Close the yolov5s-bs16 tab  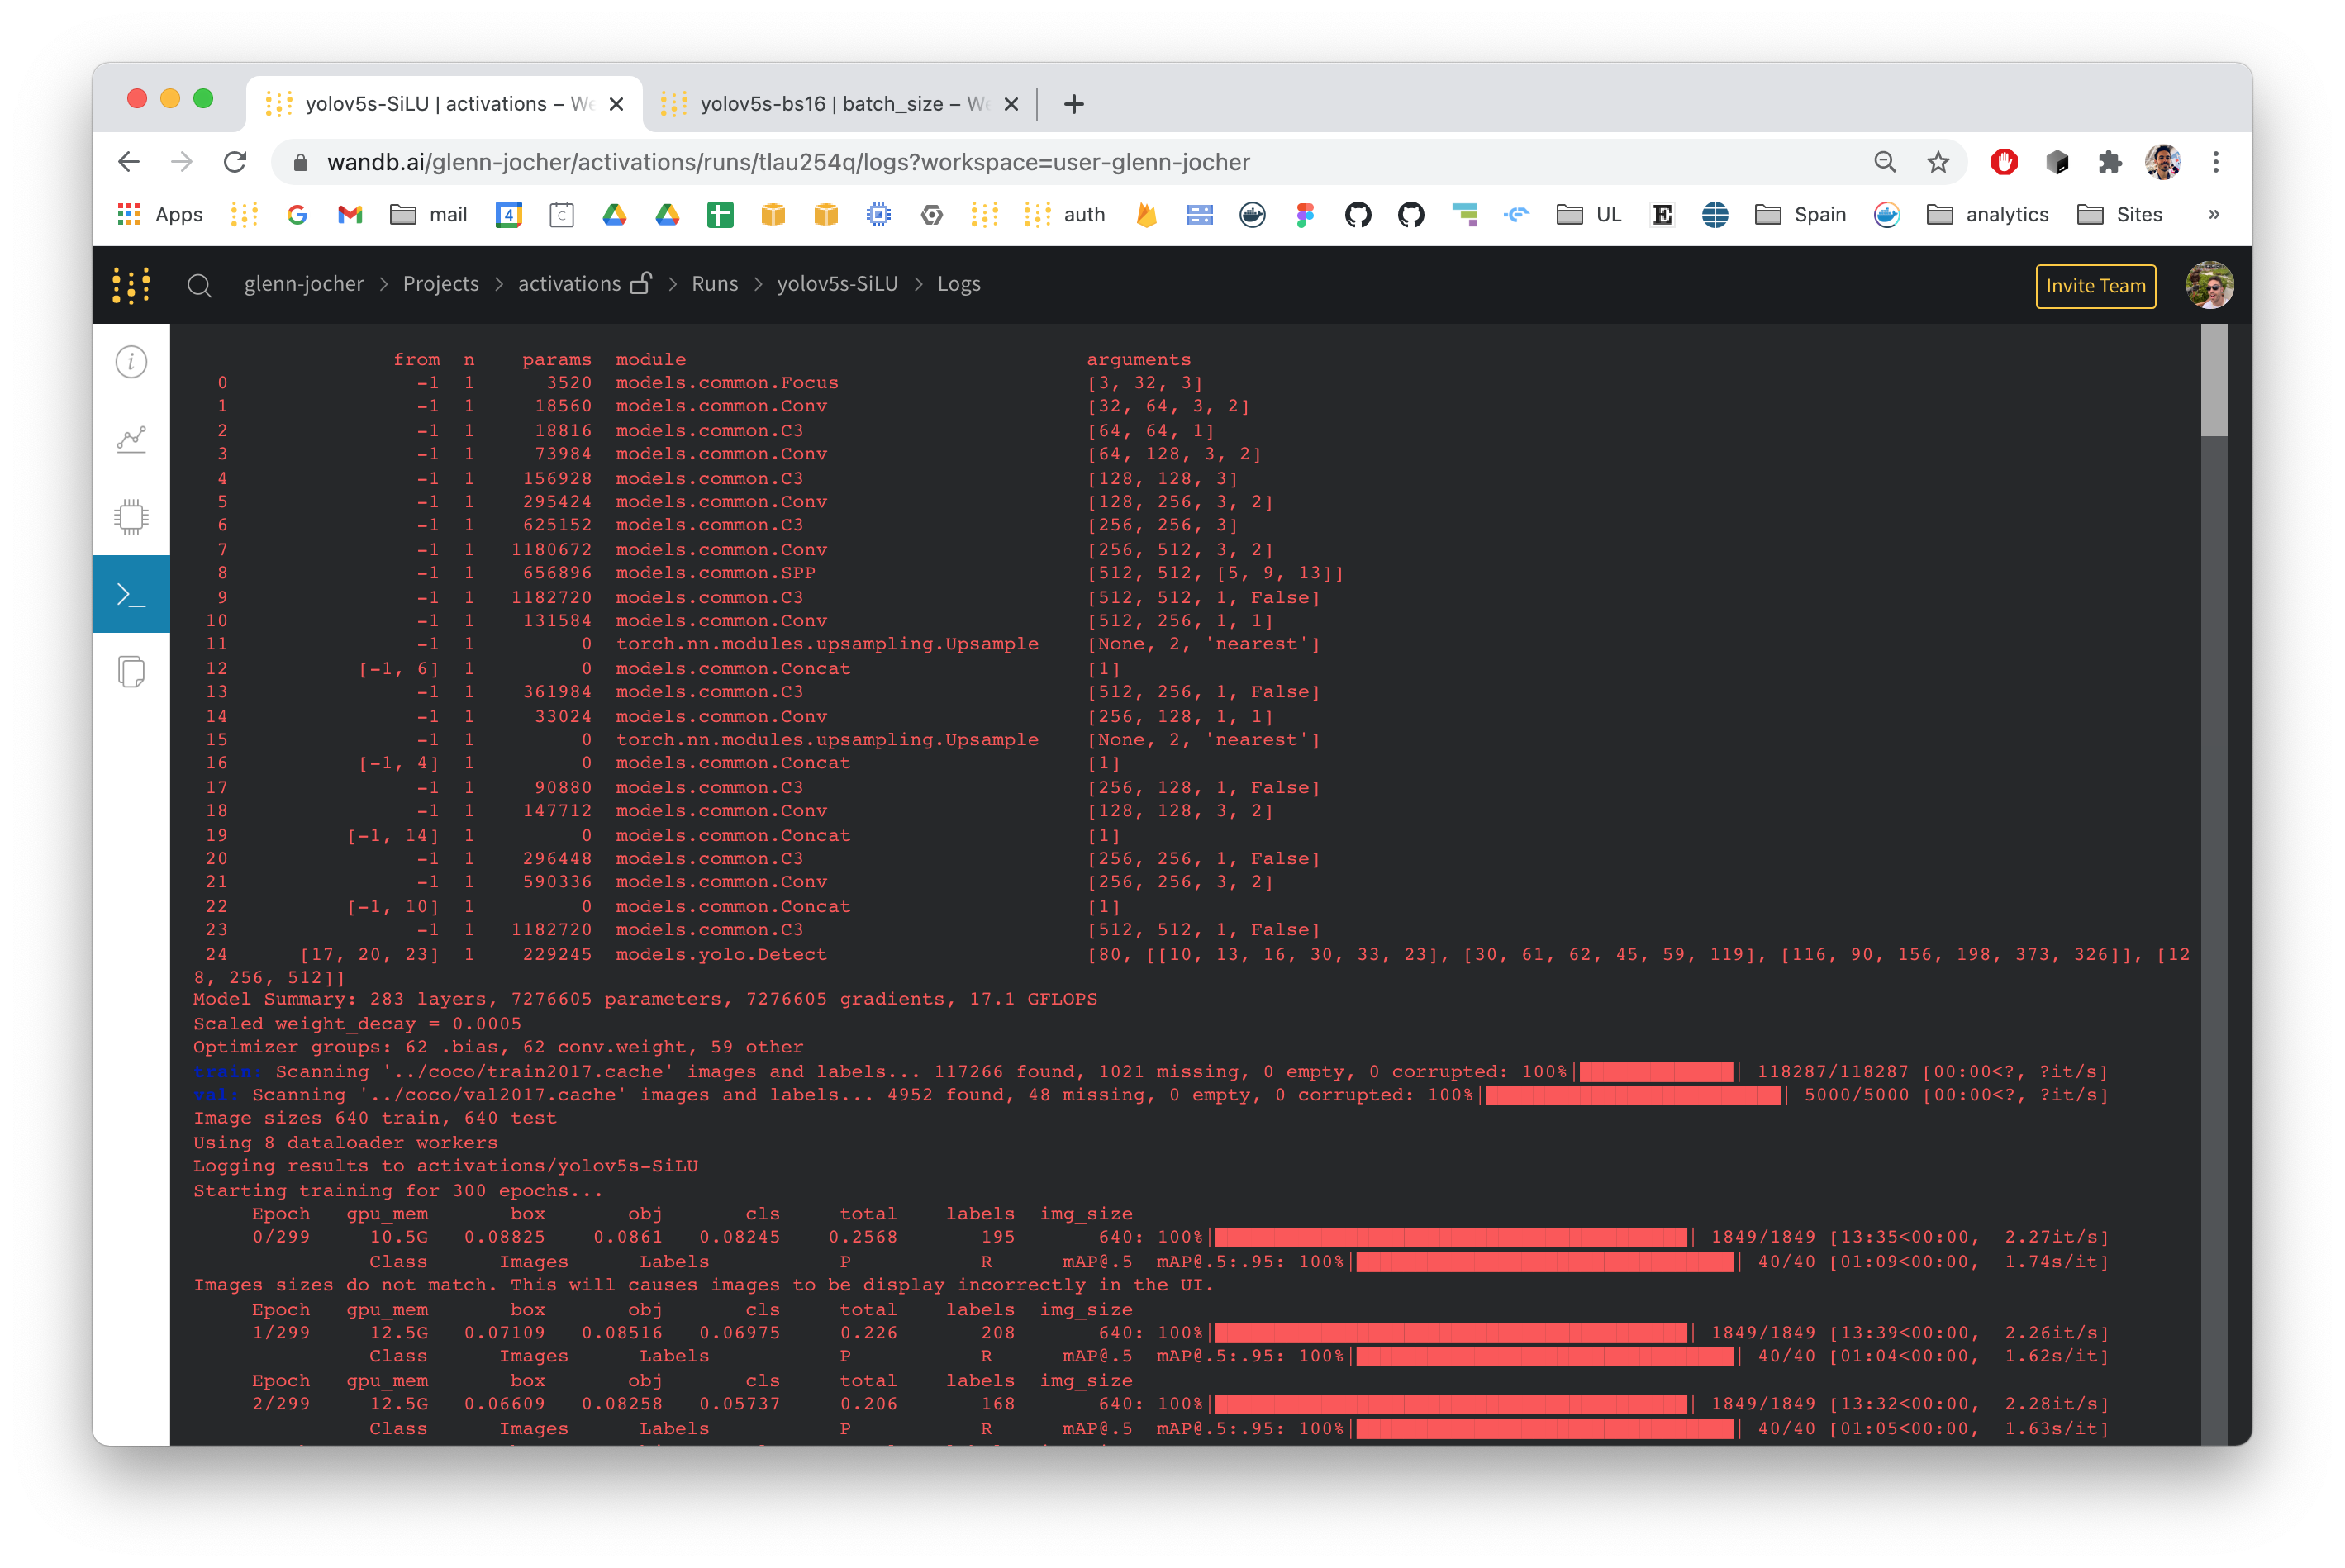(x=1011, y=104)
